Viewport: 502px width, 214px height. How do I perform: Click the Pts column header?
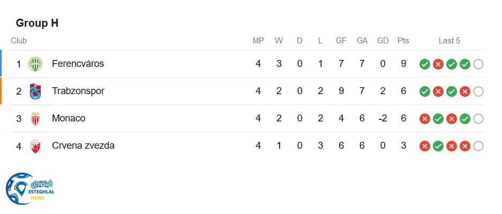click(403, 41)
